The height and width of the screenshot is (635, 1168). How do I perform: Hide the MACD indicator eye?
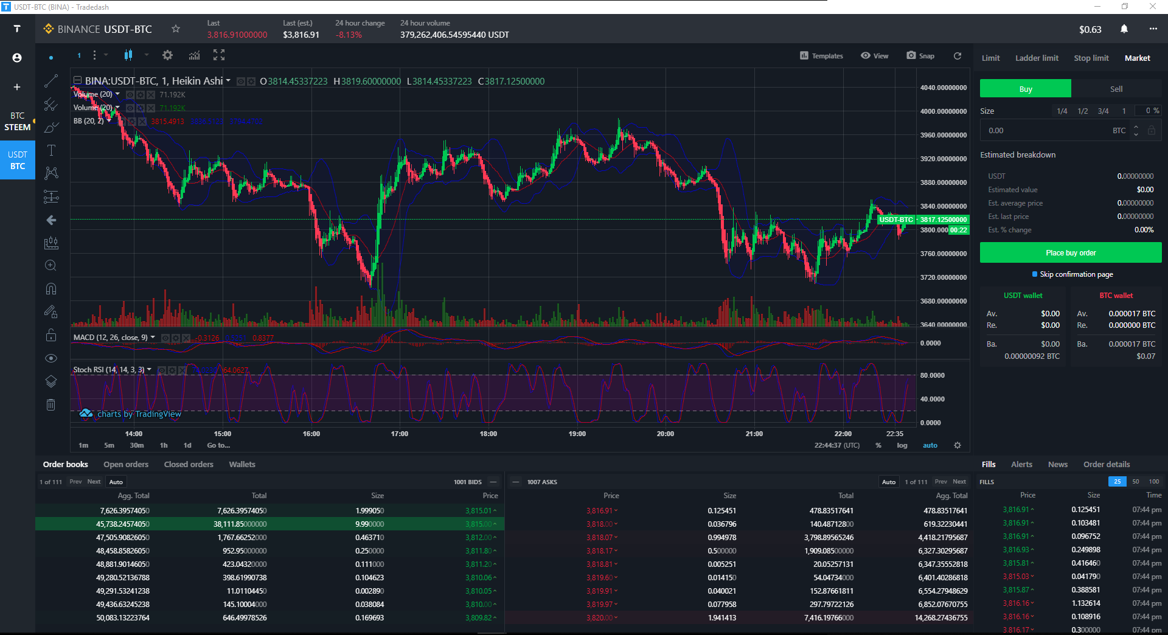pyautogui.click(x=165, y=338)
